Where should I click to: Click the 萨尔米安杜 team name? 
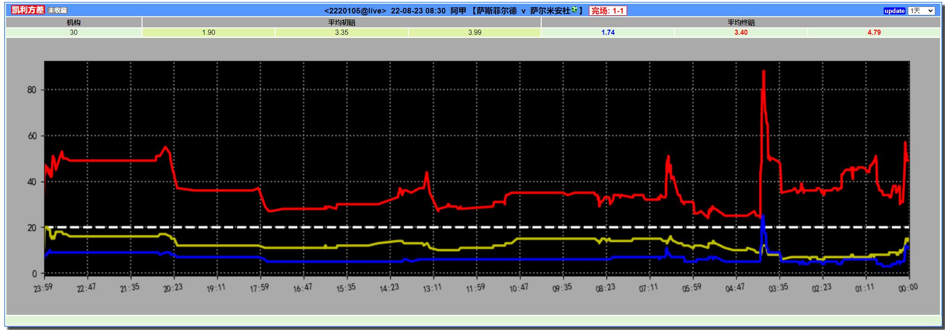550,11
